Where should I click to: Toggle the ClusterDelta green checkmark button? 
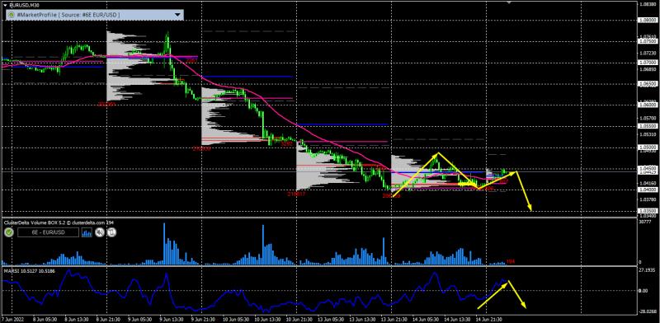9,232
